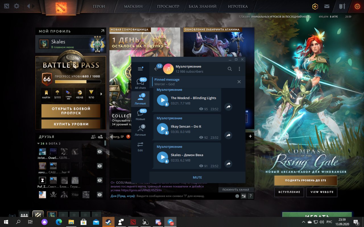Viewport: 364px width, 227px height.
Task: Click КУПИТЬ УРОВНИ button
Action: tap(71, 124)
